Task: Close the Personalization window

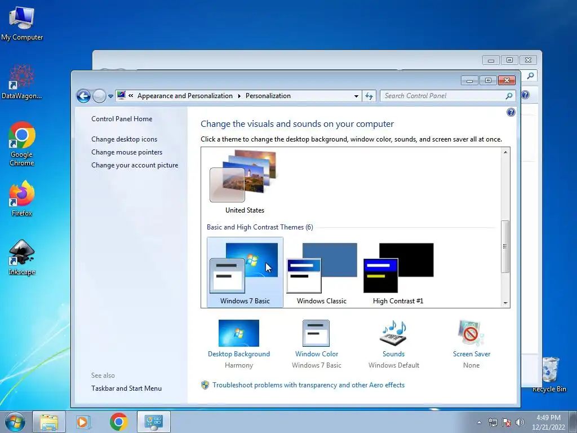Action: (x=507, y=80)
